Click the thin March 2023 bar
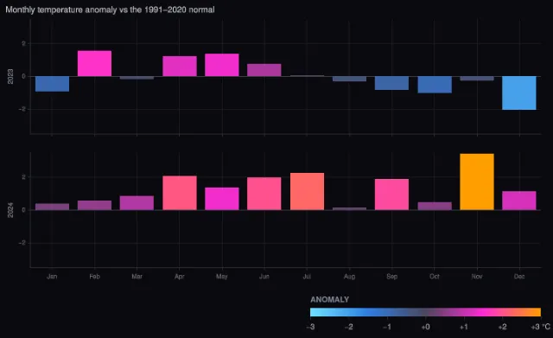 [137, 78]
